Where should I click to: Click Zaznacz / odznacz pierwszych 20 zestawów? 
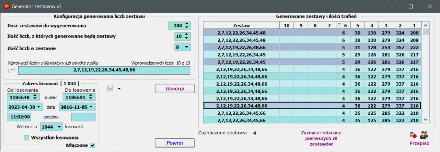point(321,138)
